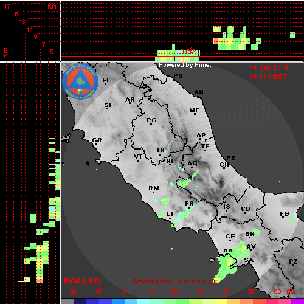Click the AR city label

130,100
